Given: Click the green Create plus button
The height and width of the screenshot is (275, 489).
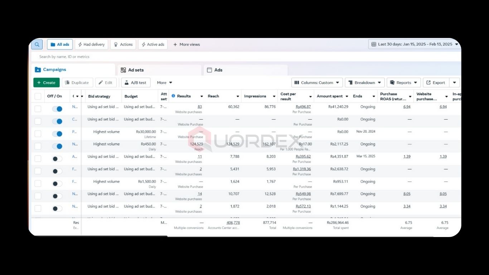Looking at the screenshot, I should pos(47,83).
